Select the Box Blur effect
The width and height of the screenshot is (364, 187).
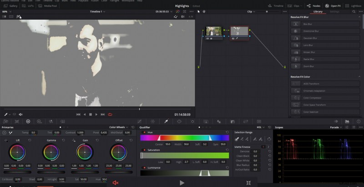(x=325, y=24)
